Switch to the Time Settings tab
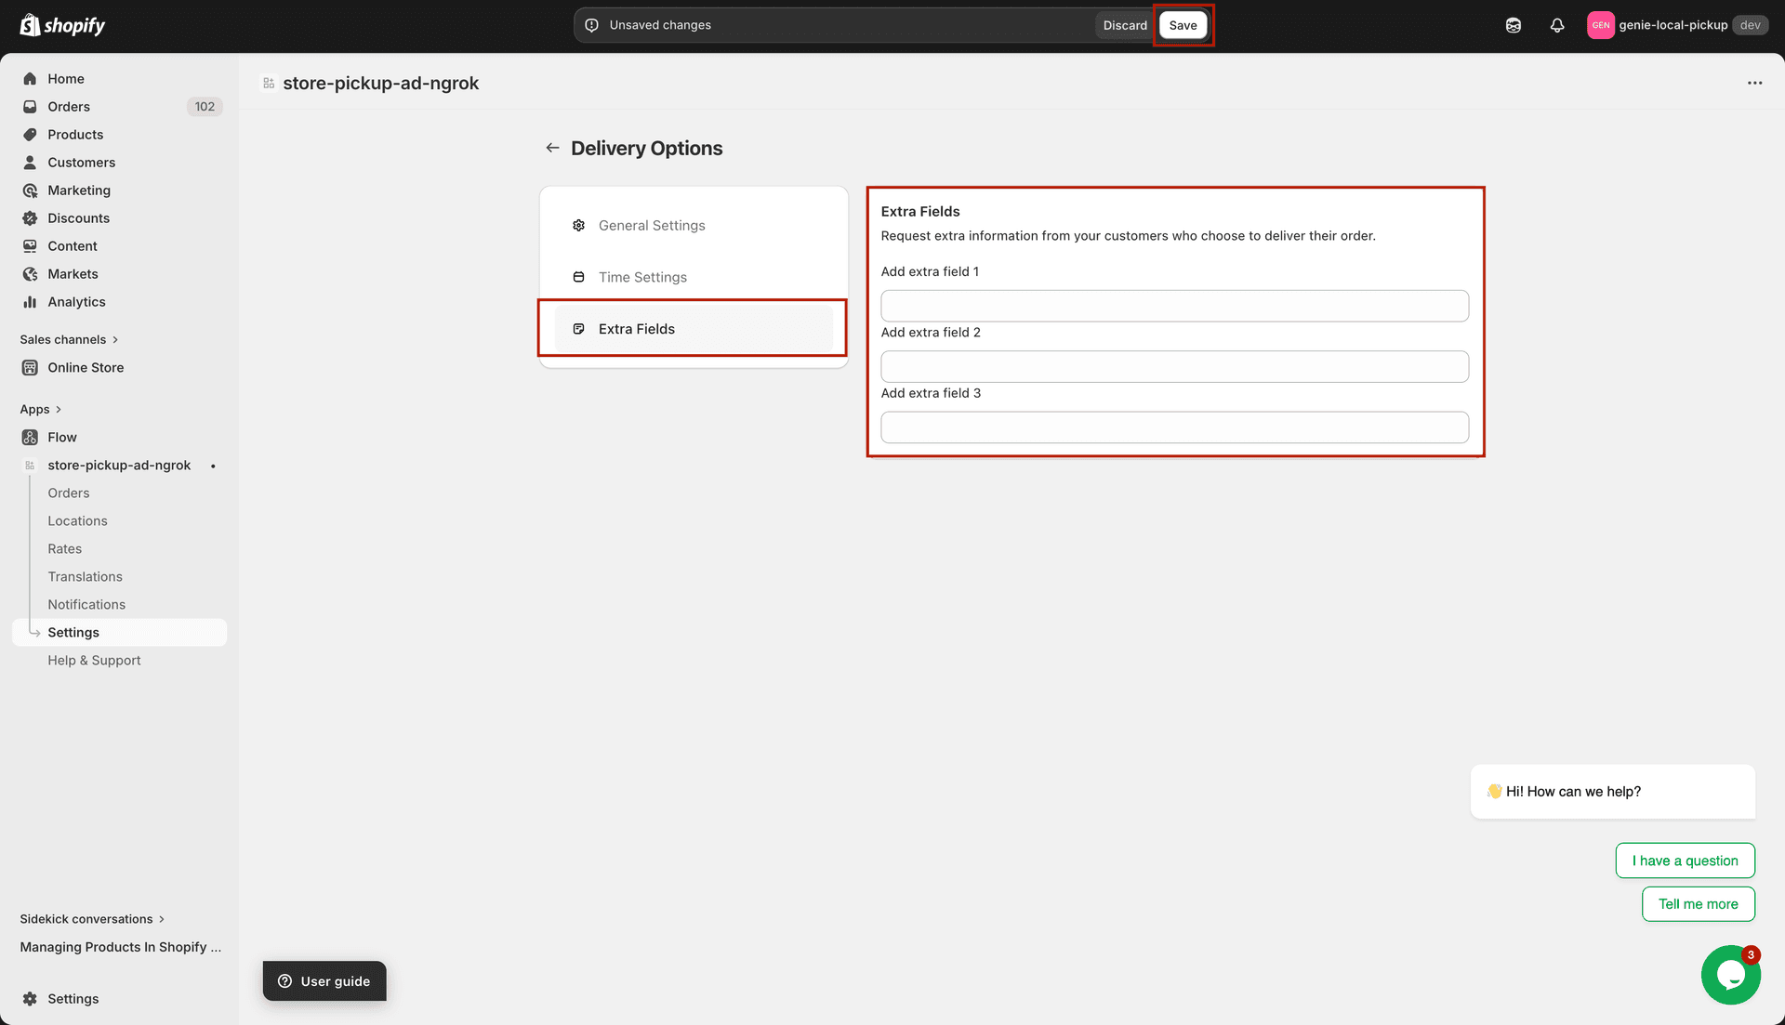The height and width of the screenshot is (1025, 1785). pos(642,277)
